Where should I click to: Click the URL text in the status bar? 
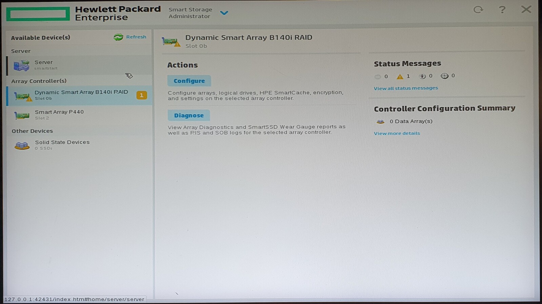(74, 299)
